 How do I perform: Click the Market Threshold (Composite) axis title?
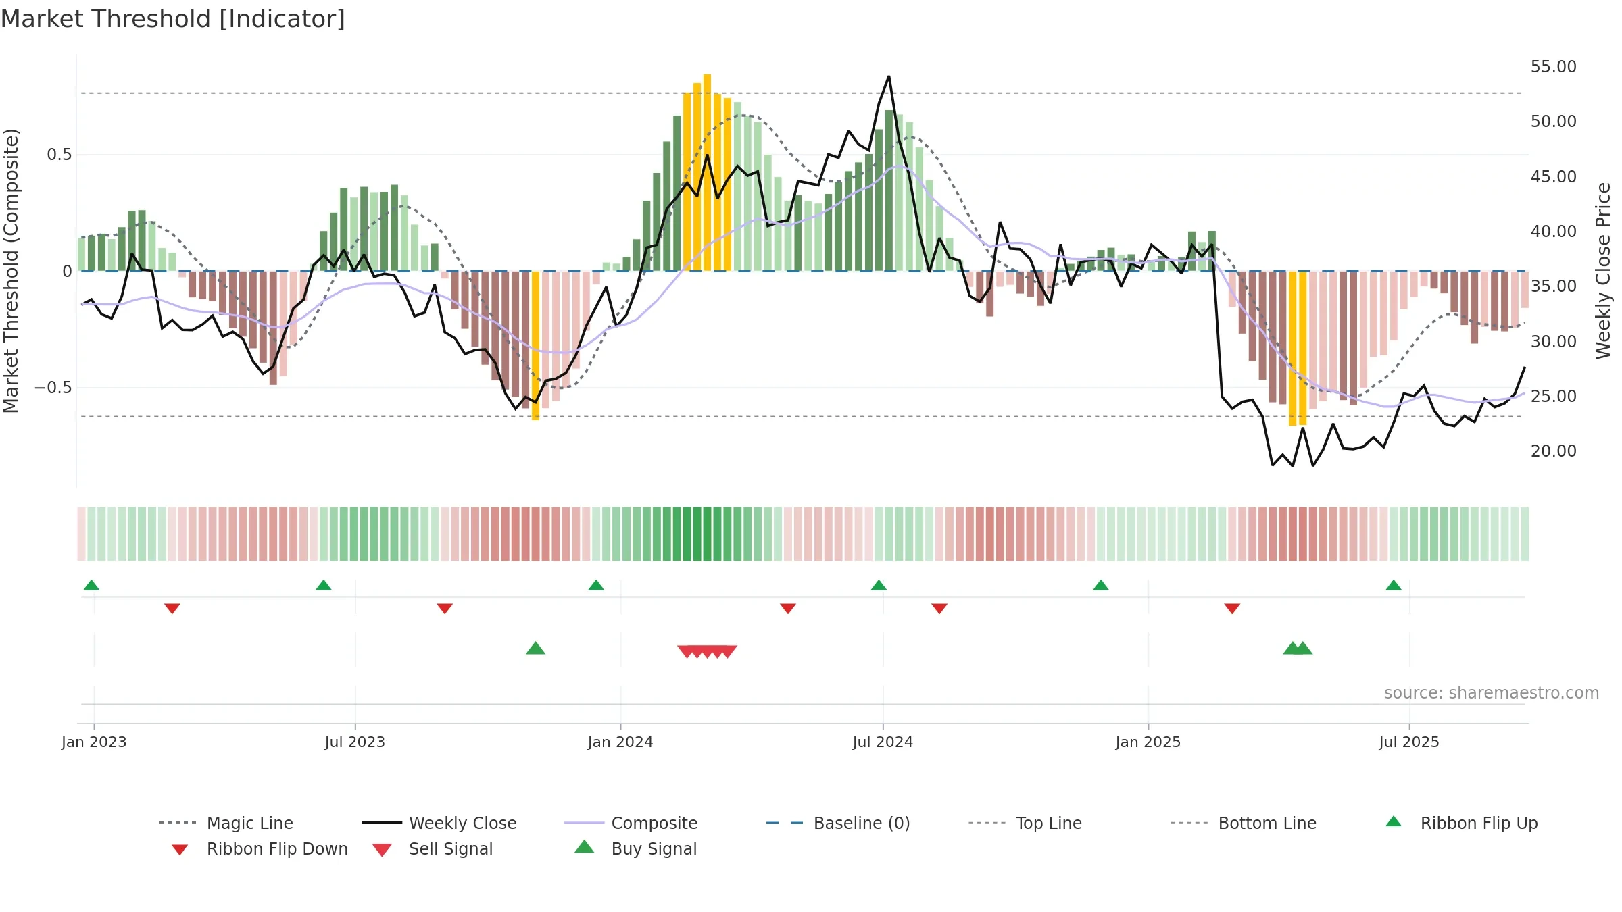[x=11, y=271]
